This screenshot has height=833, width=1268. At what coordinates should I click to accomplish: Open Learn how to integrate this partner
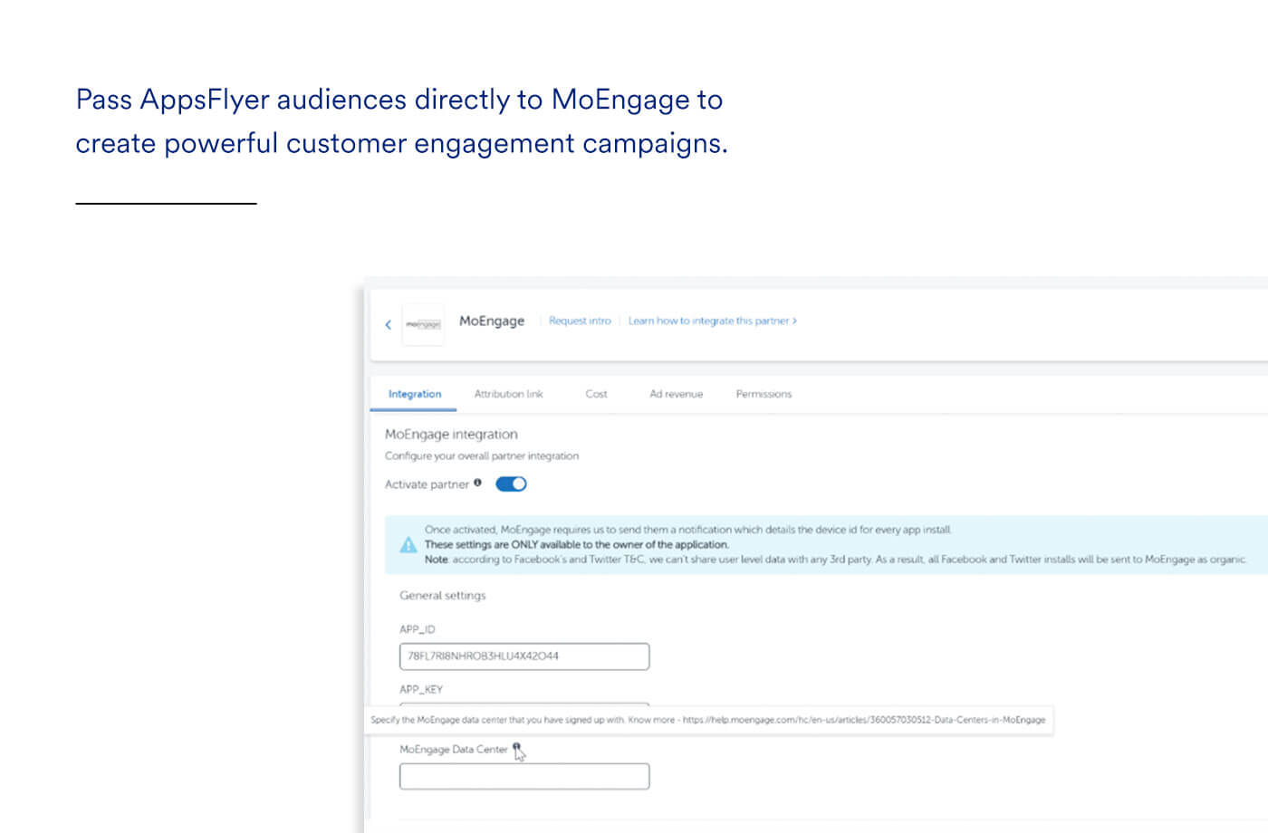pyautogui.click(x=713, y=321)
